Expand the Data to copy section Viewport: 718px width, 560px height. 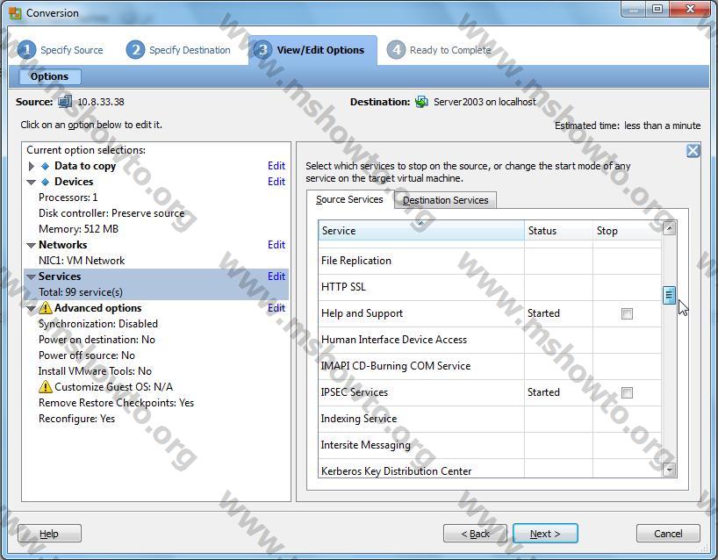(31, 166)
